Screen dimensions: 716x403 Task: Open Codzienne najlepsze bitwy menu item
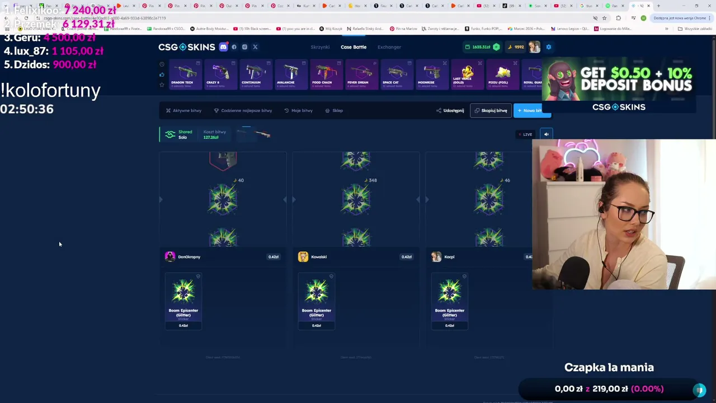[243, 111]
